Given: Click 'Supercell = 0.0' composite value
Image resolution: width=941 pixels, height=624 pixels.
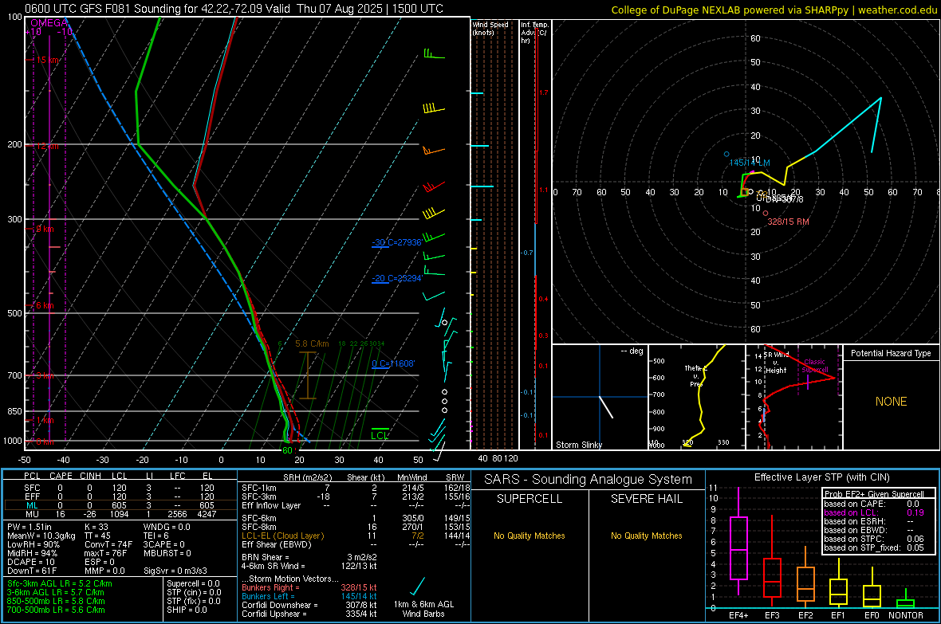Looking at the screenshot, I should pyautogui.click(x=193, y=583).
